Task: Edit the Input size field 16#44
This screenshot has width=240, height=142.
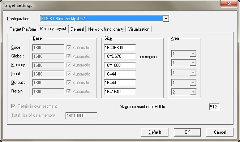Action: [x=120, y=74]
